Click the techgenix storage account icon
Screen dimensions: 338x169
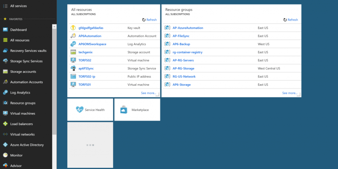click(x=73, y=52)
